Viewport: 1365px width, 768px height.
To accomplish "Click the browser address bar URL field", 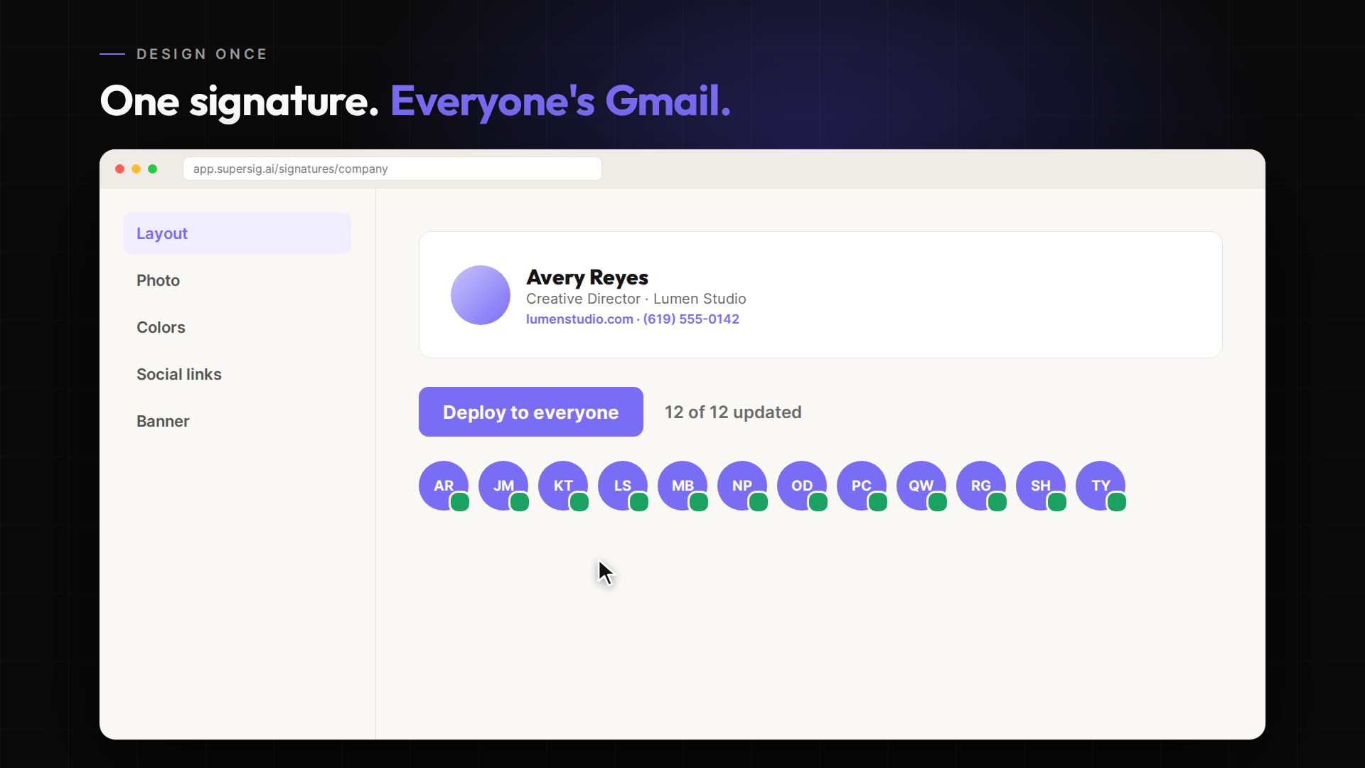I will (392, 169).
